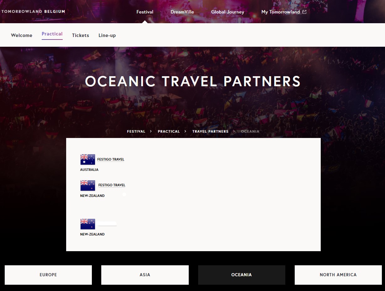
Task: Click the New Zealand flag beside Festigo Travel
Action: [87, 185]
